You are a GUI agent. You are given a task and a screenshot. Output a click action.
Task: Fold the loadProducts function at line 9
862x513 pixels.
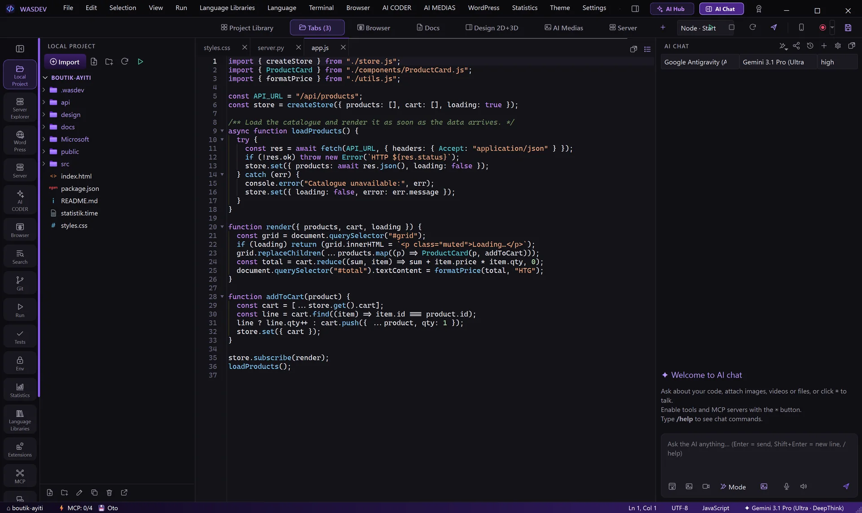222,131
